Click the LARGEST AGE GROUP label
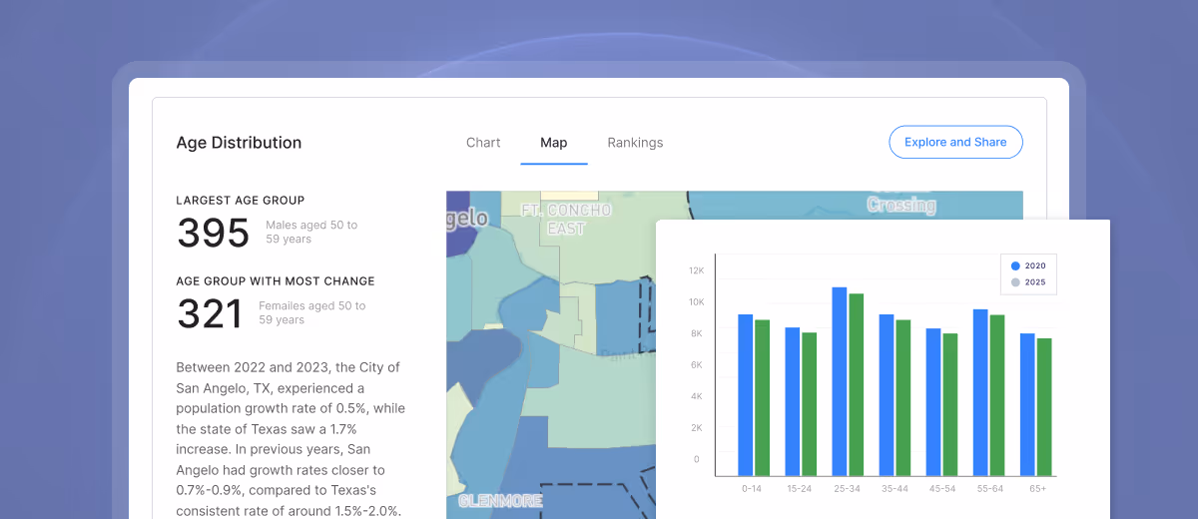The image size is (1198, 519). pos(241,200)
